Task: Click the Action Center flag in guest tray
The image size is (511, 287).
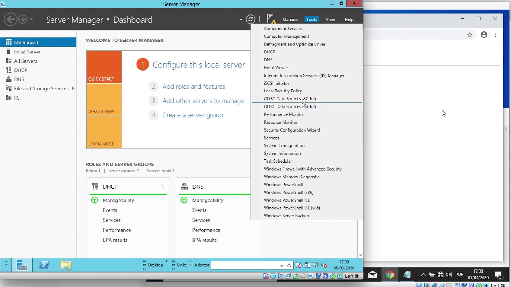Action: tap(299, 265)
